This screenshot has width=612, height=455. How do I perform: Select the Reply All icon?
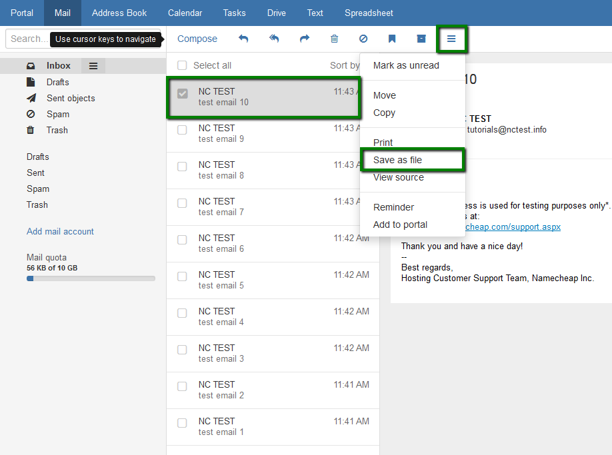[x=274, y=39]
